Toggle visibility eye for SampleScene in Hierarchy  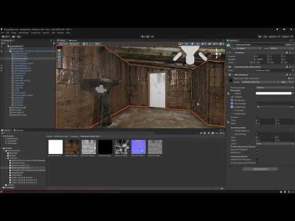(x=1, y=46)
